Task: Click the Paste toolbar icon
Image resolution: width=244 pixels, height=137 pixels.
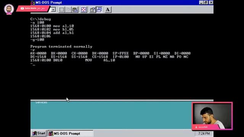Action: point(75,10)
